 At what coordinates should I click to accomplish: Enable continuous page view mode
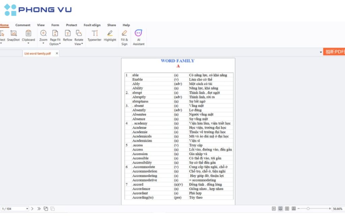(x=280, y=209)
